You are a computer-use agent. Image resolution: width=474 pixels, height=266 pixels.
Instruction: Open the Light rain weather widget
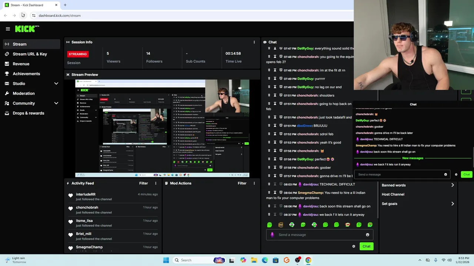click(16, 260)
